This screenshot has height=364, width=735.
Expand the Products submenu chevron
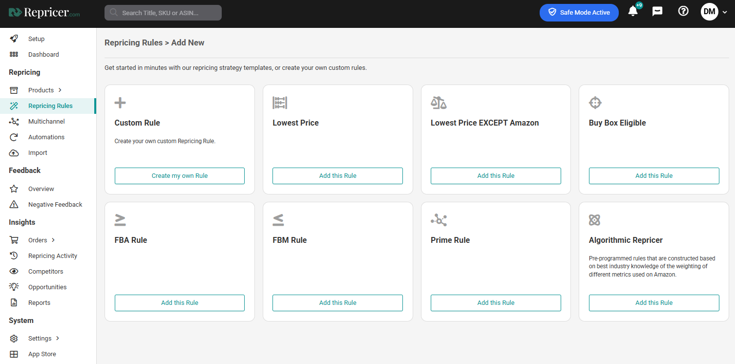click(x=60, y=90)
